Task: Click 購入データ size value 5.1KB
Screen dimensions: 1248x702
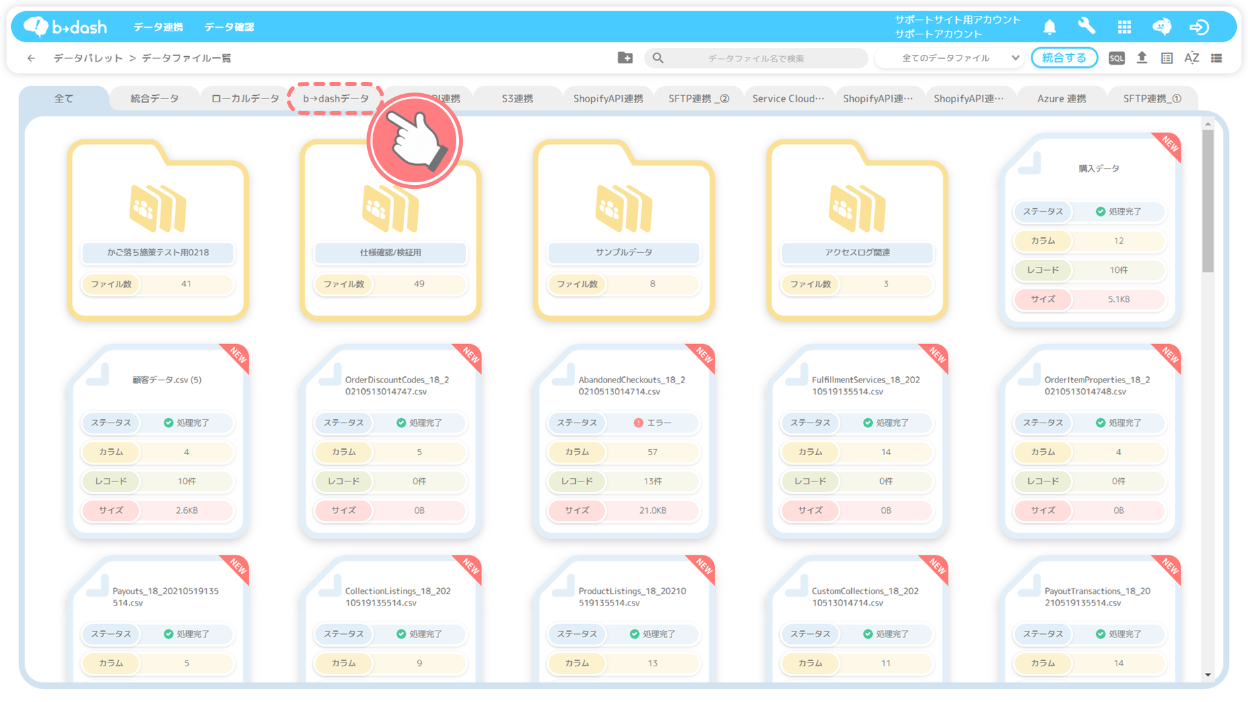Action: (1119, 299)
